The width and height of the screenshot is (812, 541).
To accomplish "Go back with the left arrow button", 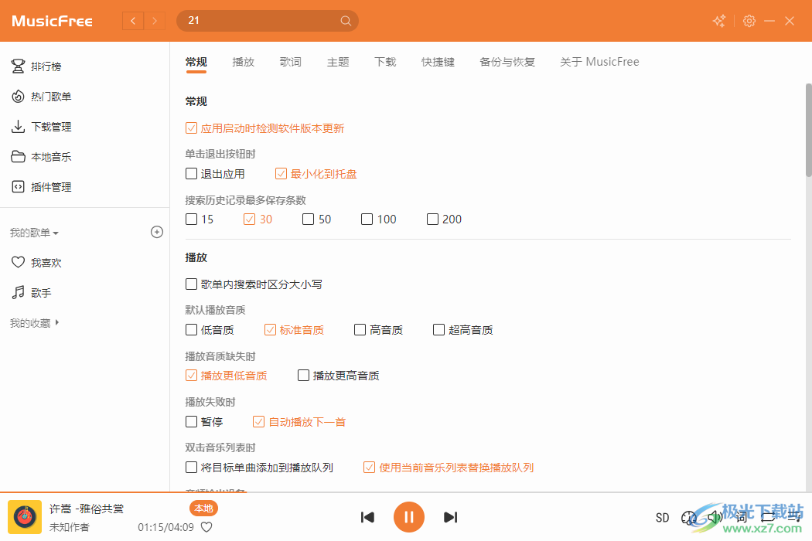I will coord(133,21).
